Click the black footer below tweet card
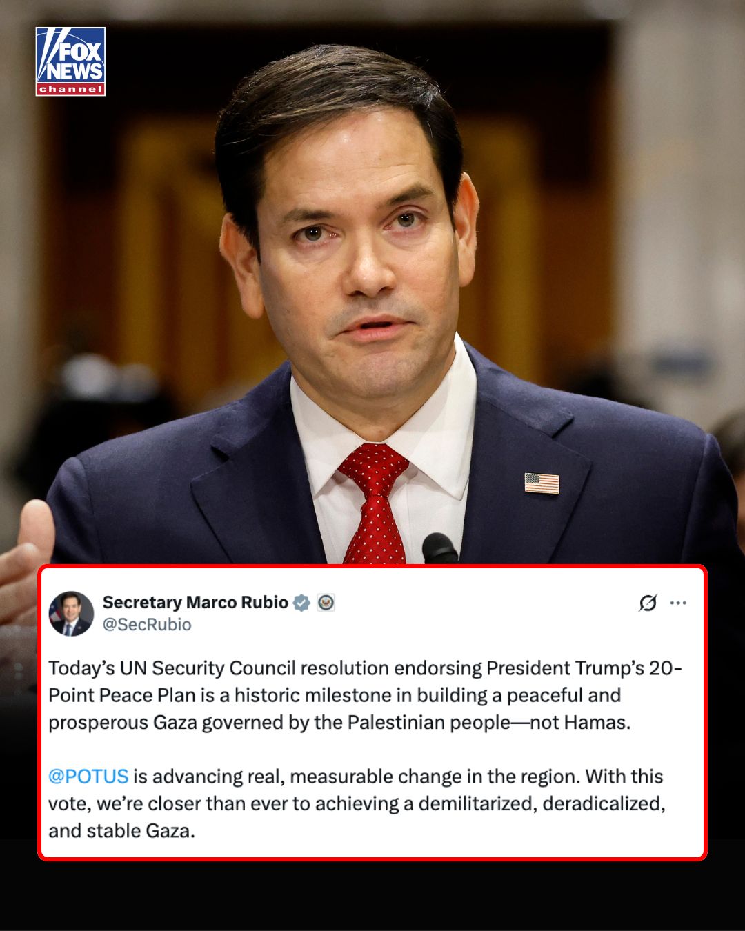The height and width of the screenshot is (931, 745). click(372, 897)
